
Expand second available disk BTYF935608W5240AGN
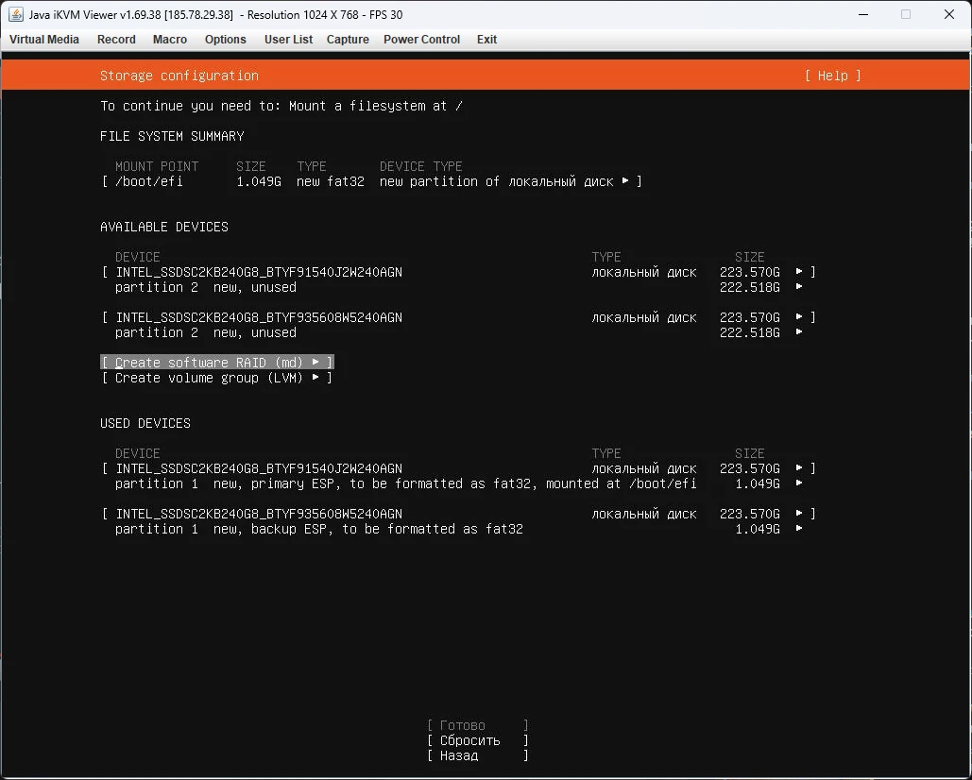(458, 317)
